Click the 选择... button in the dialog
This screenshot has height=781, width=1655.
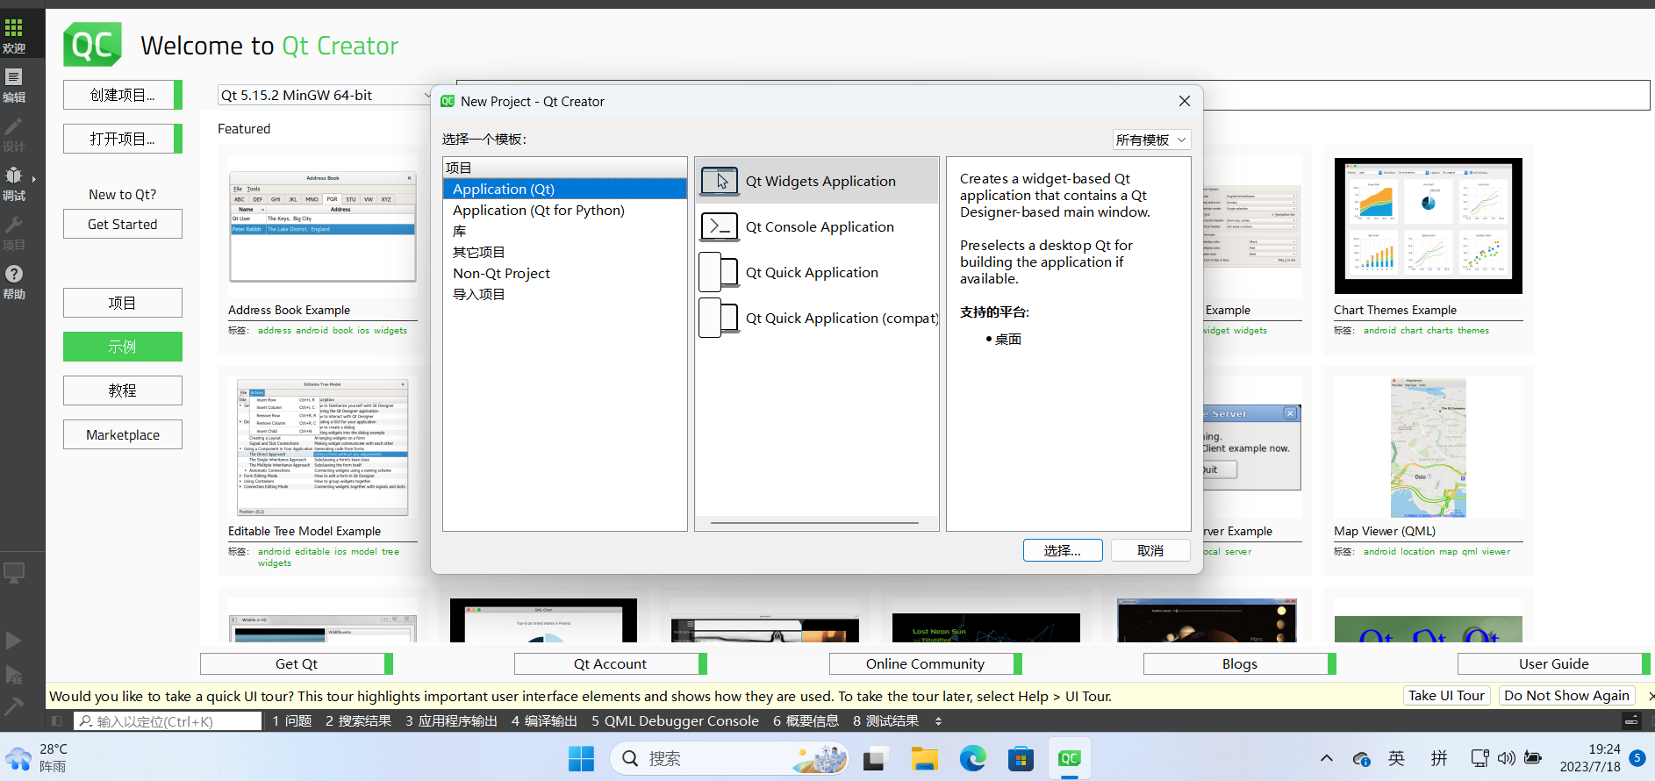pos(1063,550)
